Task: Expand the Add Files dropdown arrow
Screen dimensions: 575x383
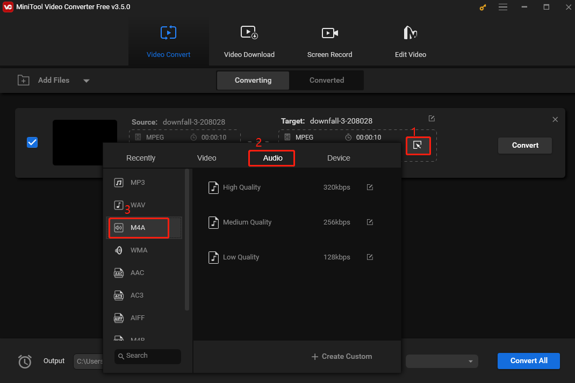Action: 86,81
